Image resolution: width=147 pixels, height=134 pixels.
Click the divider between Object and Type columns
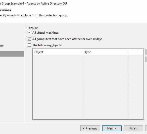coord(83,52)
